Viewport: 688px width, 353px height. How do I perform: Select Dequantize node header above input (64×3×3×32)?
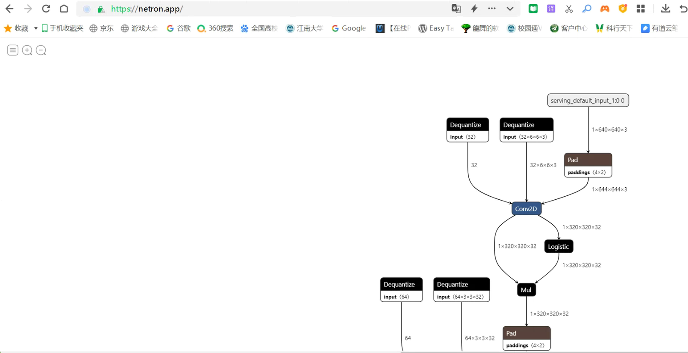[x=462, y=285]
